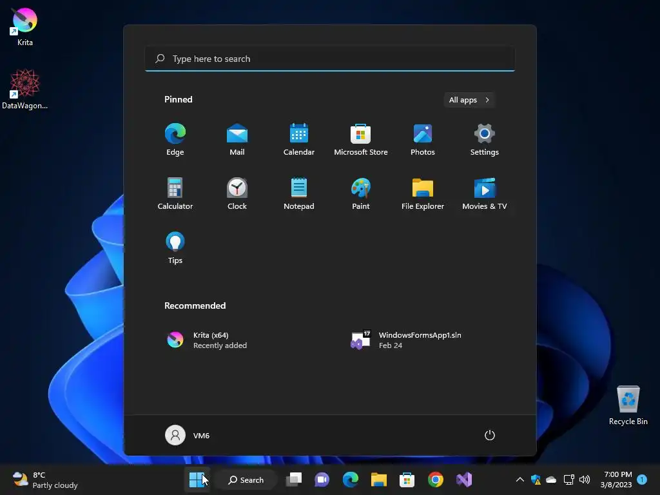Open weather widget showing 8°C
This screenshot has width=660, height=495.
(x=45, y=480)
